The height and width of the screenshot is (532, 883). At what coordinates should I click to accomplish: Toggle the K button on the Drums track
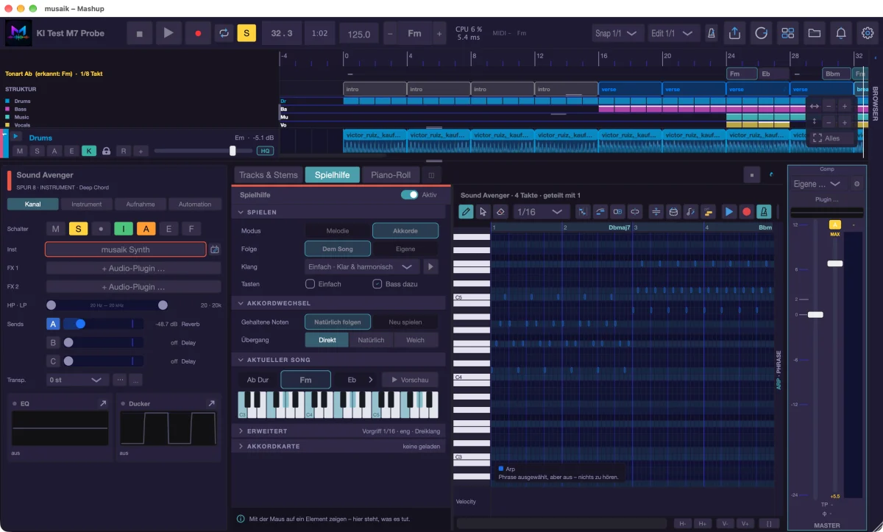89,151
